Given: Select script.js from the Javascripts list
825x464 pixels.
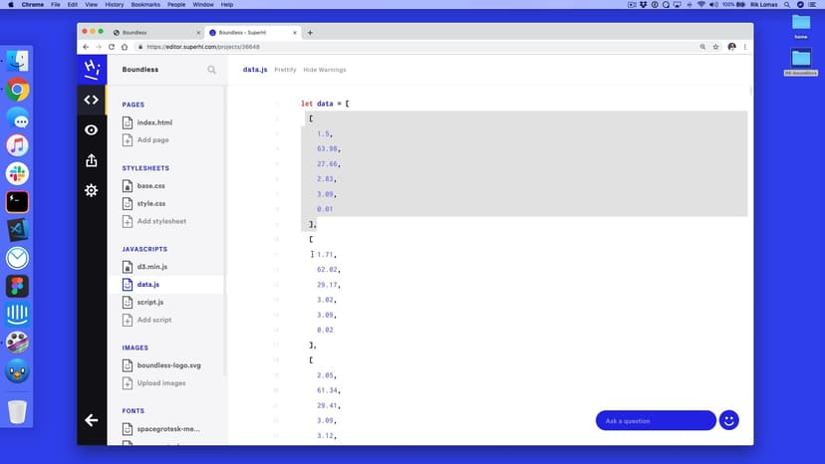Looking at the screenshot, I should [150, 302].
